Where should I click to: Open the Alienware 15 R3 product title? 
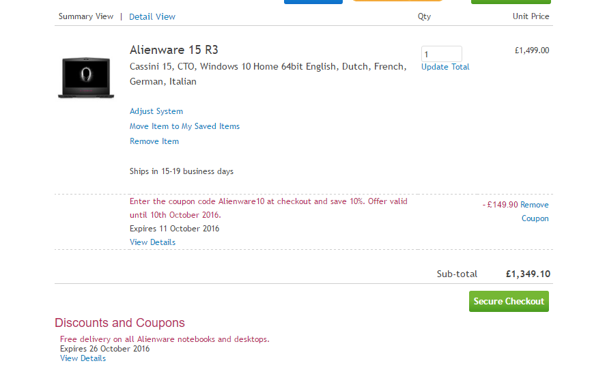pyautogui.click(x=174, y=50)
